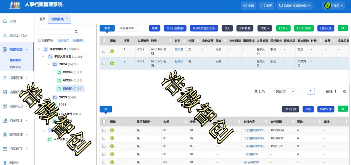Click the 全屏 fullscreen icon button
This screenshot has width=351, height=165.
(x=266, y=6)
